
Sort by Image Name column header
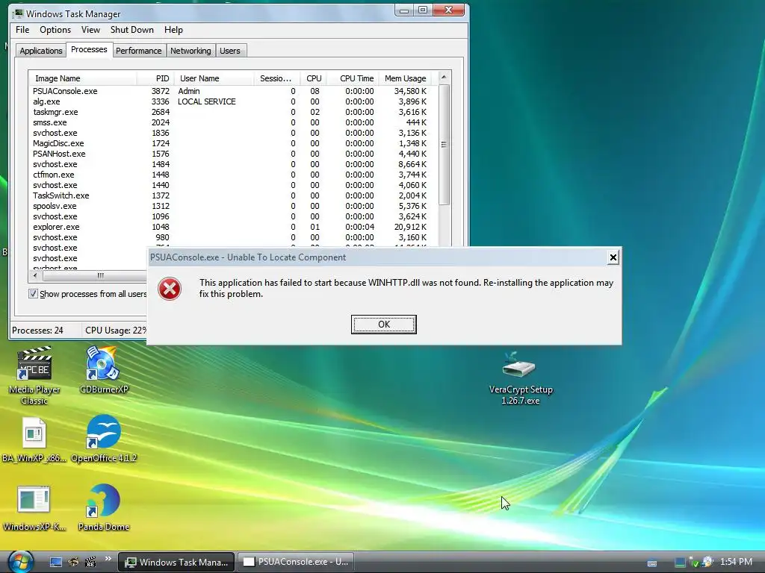[82, 78]
